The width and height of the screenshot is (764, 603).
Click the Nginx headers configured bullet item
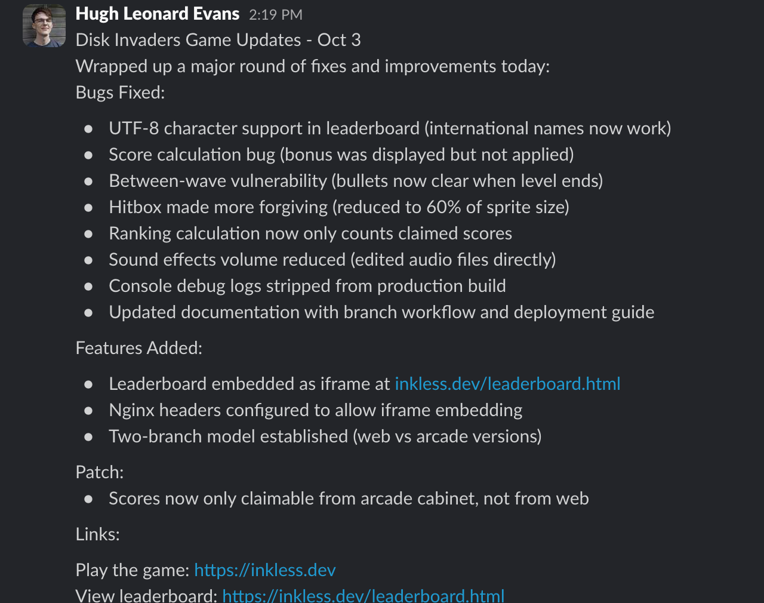(315, 410)
